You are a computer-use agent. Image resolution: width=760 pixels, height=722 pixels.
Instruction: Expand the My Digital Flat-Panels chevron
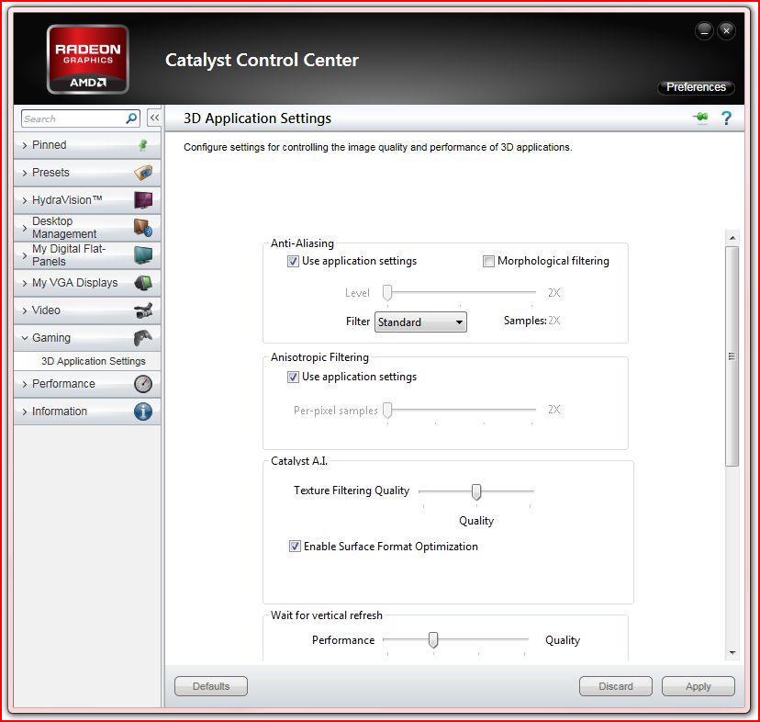[25, 255]
